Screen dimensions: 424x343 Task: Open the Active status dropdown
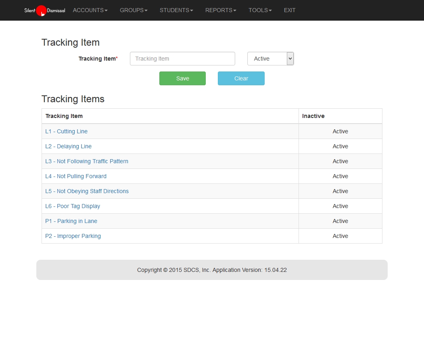coord(270,59)
